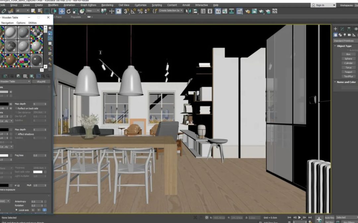Click the Mirror tool icon
358x223 pixels.
pos(188,11)
